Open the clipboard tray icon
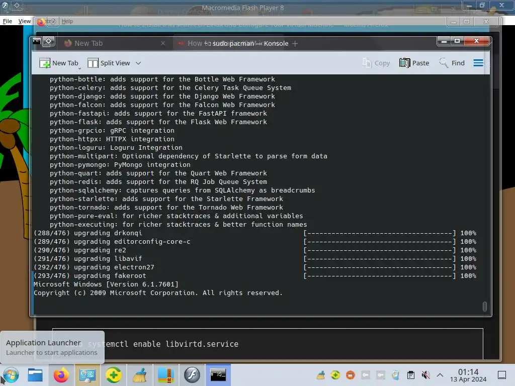This screenshot has width=515, height=386. tap(410, 375)
